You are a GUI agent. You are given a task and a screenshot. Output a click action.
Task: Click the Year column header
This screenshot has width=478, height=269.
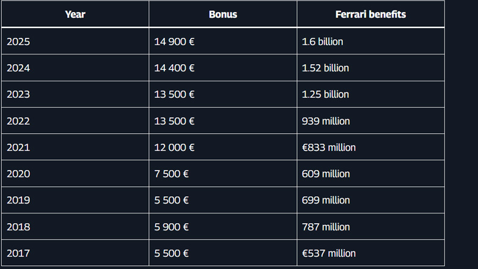75,14
